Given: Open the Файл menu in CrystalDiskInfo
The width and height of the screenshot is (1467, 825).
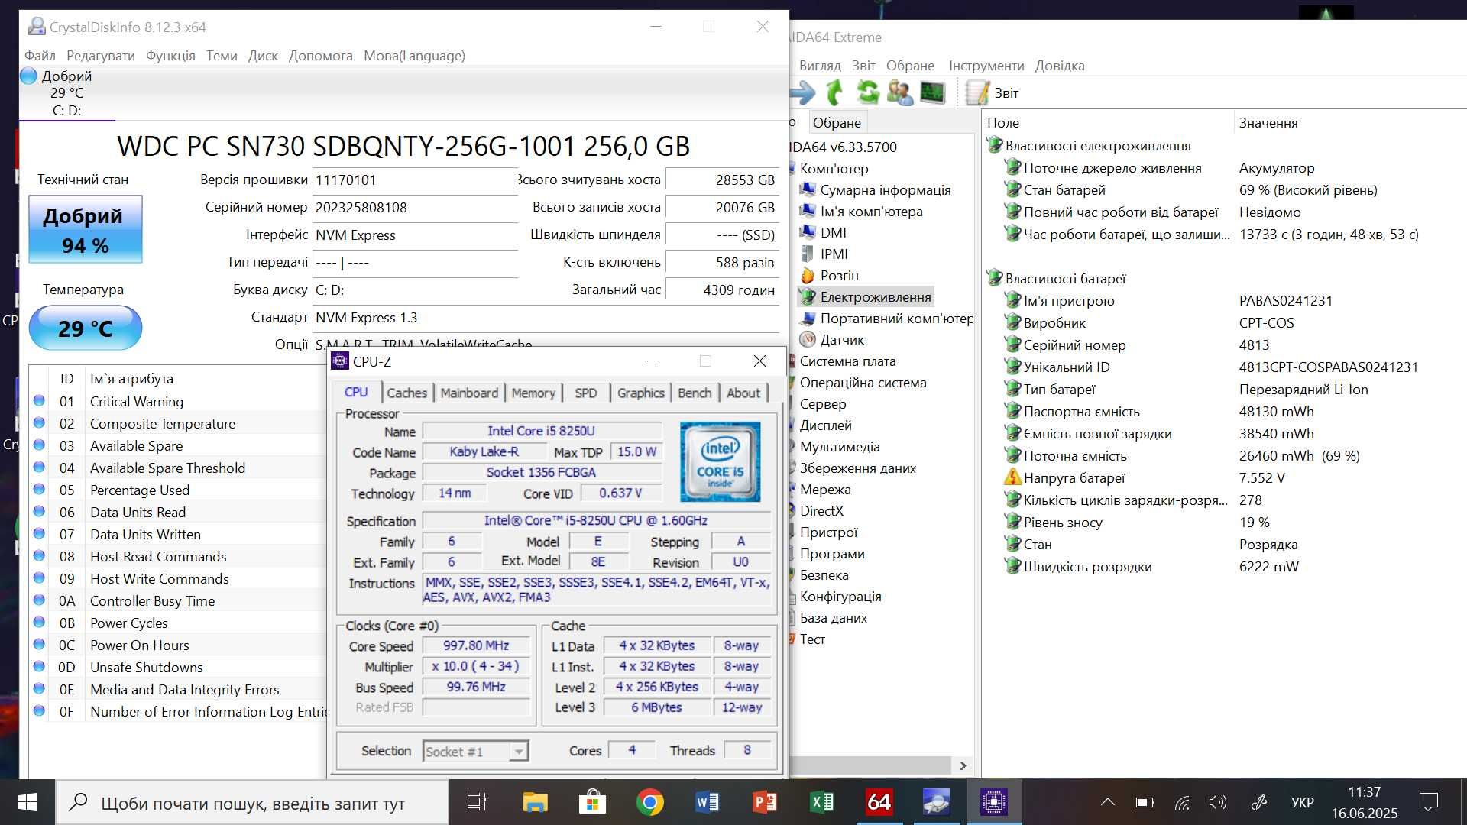Looking at the screenshot, I should [40, 56].
